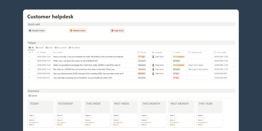The height and width of the screenshot is (131, 262).
Task: Click the spinner icon in Status header
Action: 174,52
